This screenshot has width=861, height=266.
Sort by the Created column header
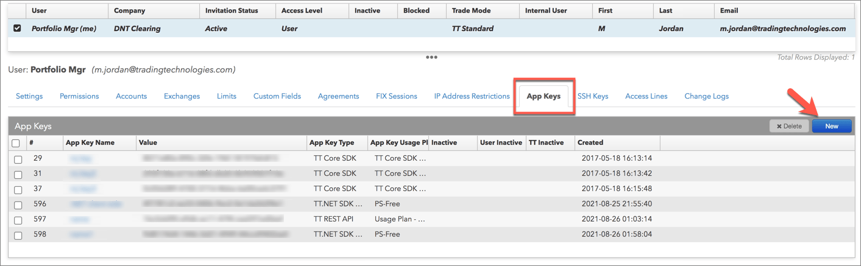click(617, 142)
